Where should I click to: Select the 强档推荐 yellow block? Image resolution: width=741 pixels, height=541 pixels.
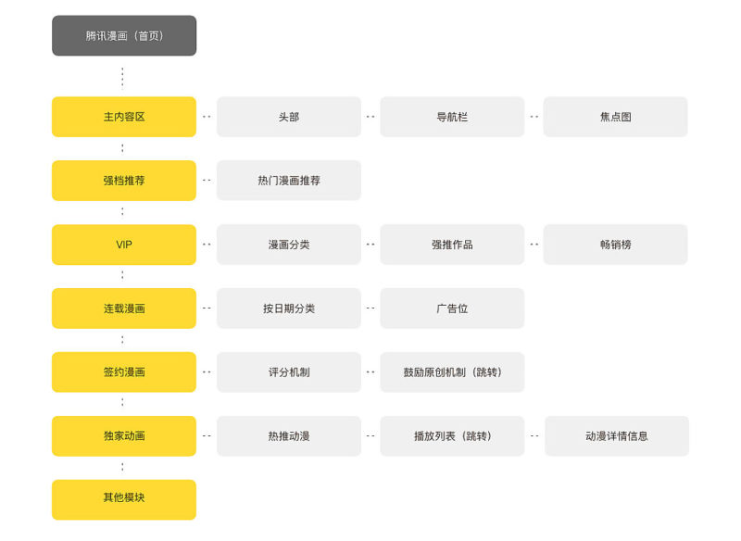click(124, 181)
